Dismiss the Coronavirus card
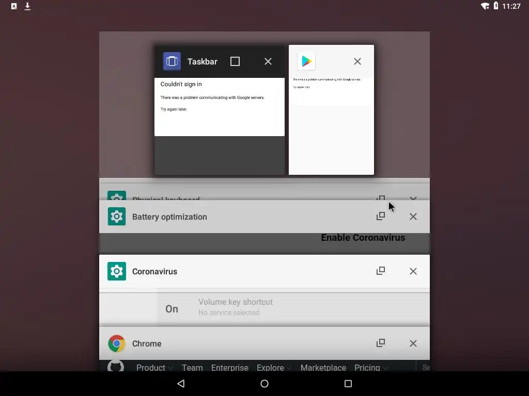 [x=413, y=271]
